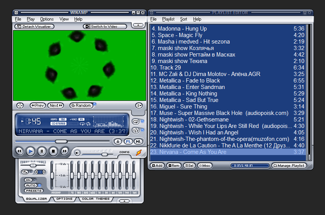Open the Sort menu in Playlist Editor
Image resolution: width=325 pixels, height=215 pixels.
coord(184,19)
